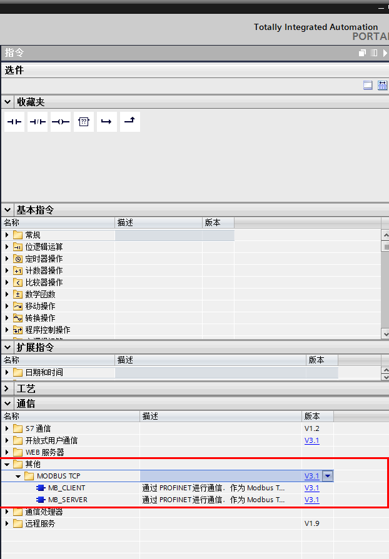Viewport: 389px width, 559px height.
Task: Open the 定时器操作 folder
Action: [38, 259]
